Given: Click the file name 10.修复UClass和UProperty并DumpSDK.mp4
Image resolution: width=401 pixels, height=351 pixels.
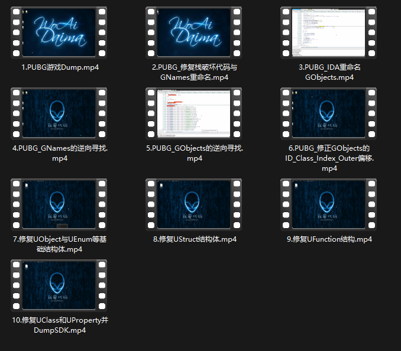Looking at the screenshot, I should coord(60,325).
